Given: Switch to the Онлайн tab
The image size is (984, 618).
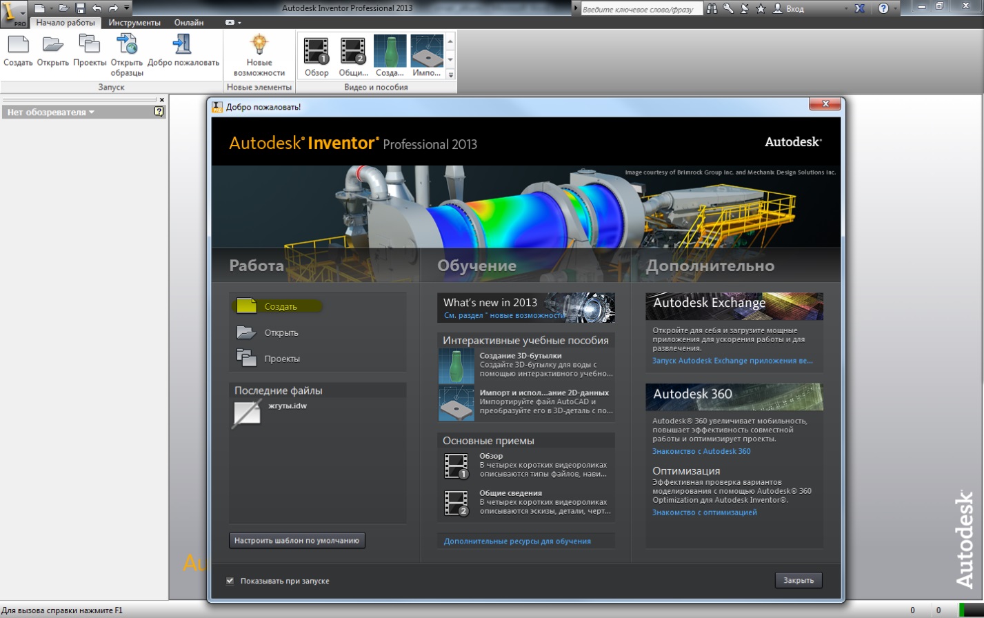Looking at the screenshot, I should point(189,23).
